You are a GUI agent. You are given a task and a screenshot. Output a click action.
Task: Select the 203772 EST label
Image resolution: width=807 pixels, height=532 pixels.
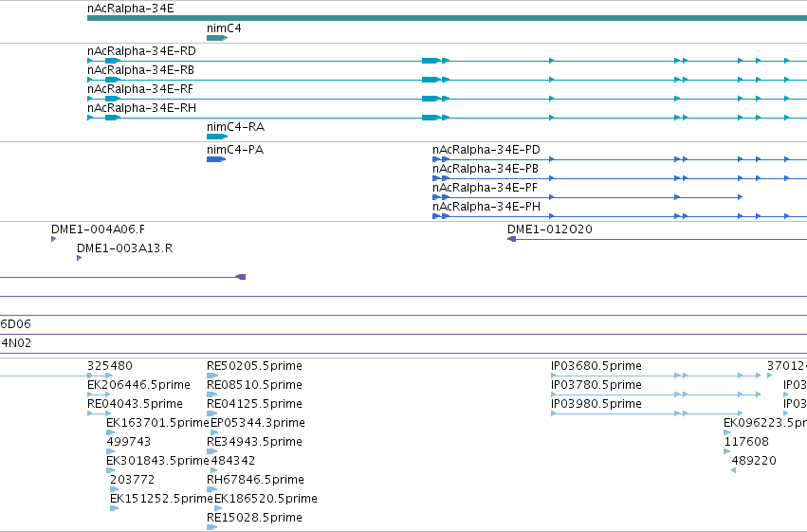(x=132, y=480)
